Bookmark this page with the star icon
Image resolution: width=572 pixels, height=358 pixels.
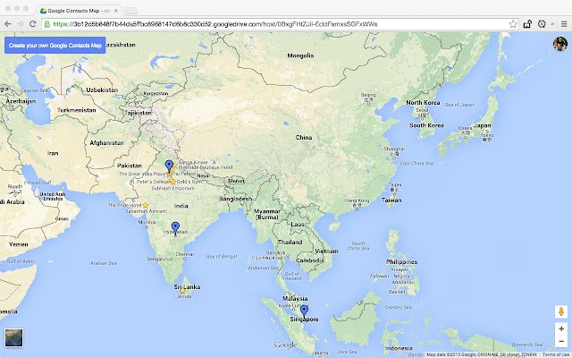click(513, 24)
